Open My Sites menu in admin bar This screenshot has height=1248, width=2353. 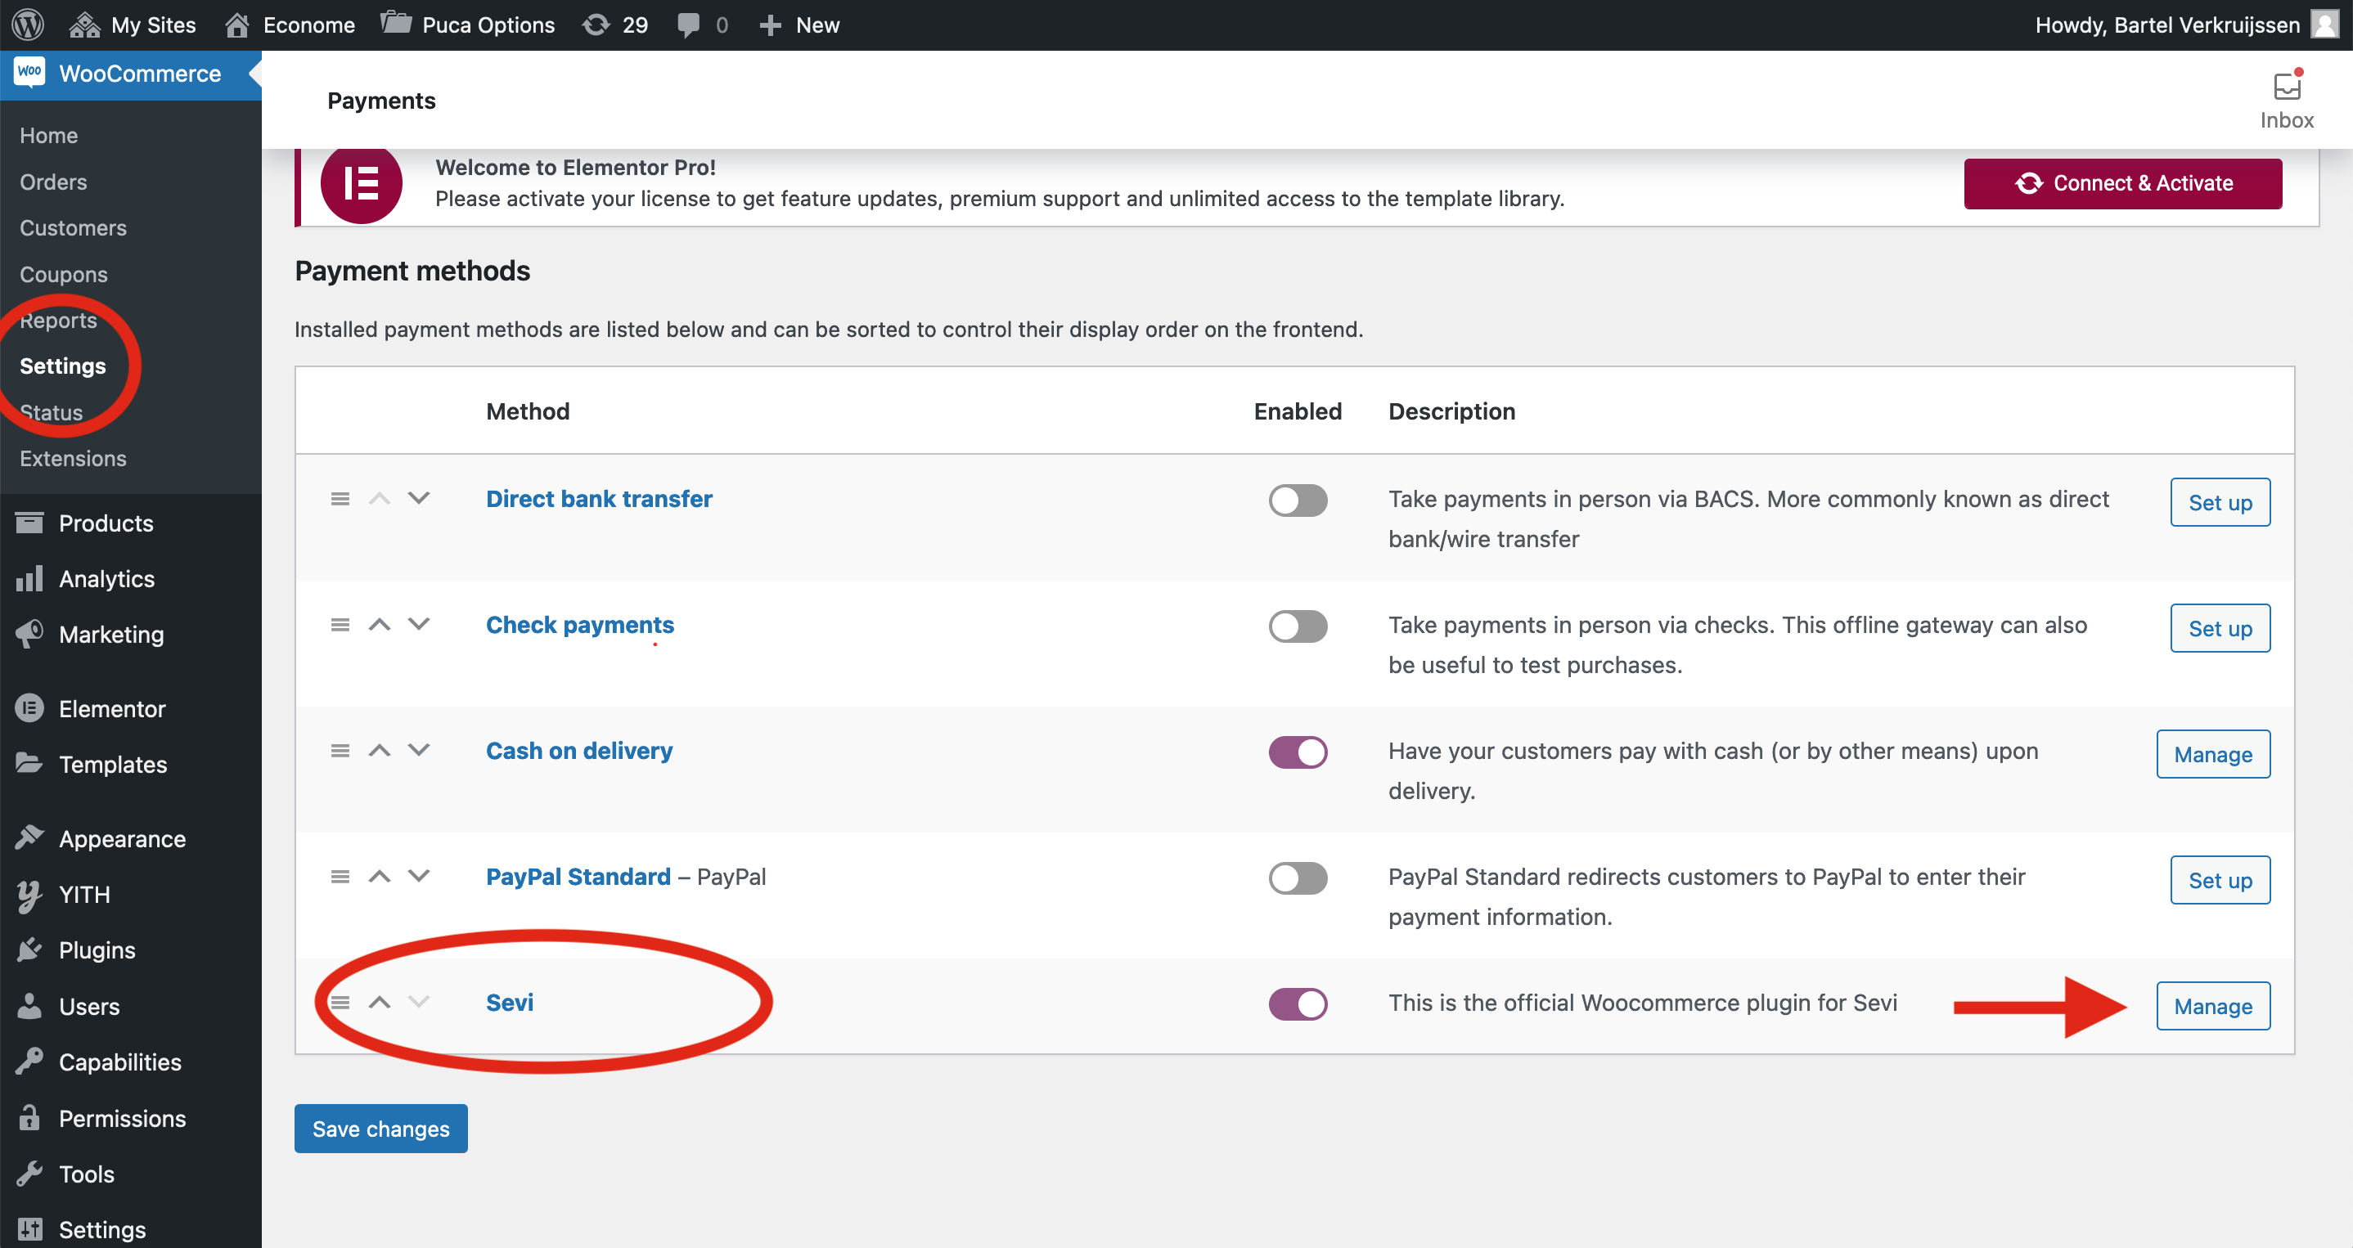[x=133, y=25]
